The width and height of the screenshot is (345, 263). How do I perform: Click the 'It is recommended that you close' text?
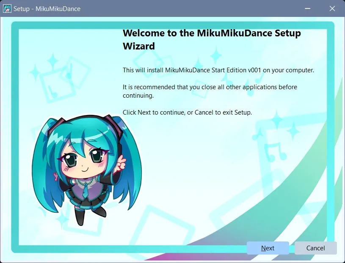click(210, 91)
